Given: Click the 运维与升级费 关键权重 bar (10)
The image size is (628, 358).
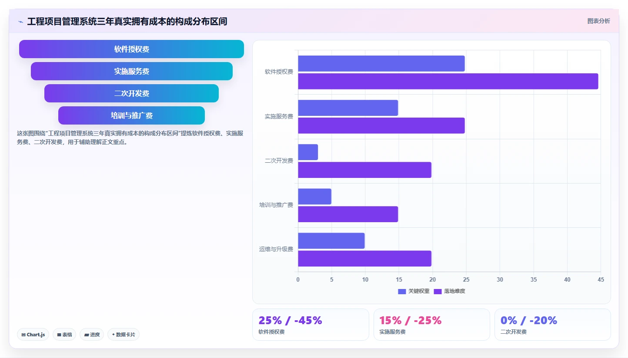Looking at the screenshot, I should [331, 240].
